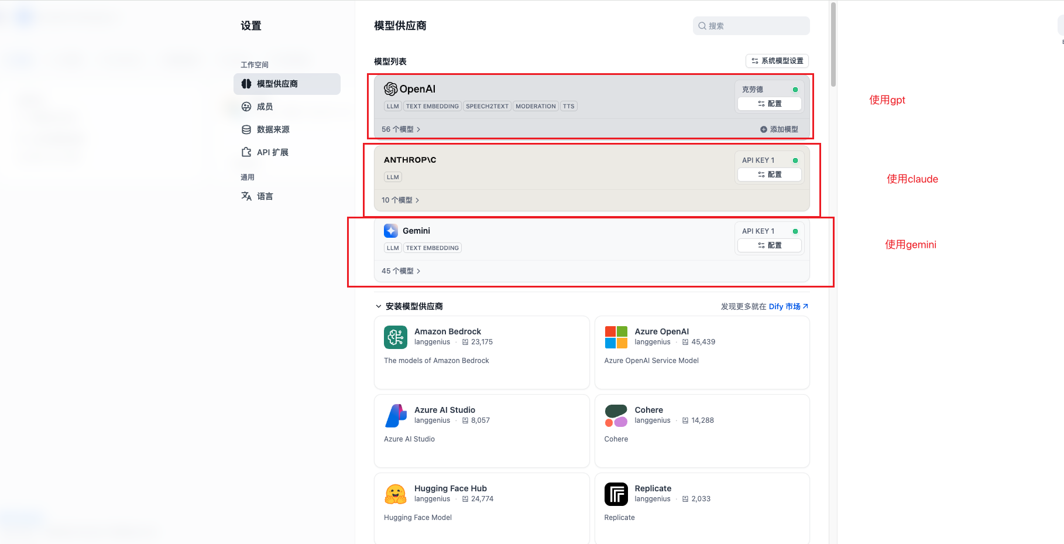Collapse the 安装模型供应商 section
The width and height of the screenshot is (1064, 544).
(x=378, y=306)
